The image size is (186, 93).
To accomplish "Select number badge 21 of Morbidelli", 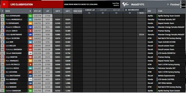I will [30, 20].
